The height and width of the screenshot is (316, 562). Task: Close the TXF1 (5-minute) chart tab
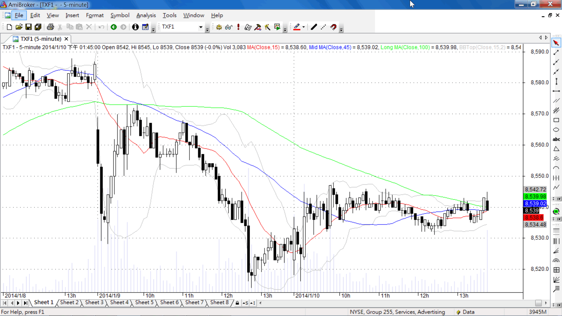click(66, 39)
